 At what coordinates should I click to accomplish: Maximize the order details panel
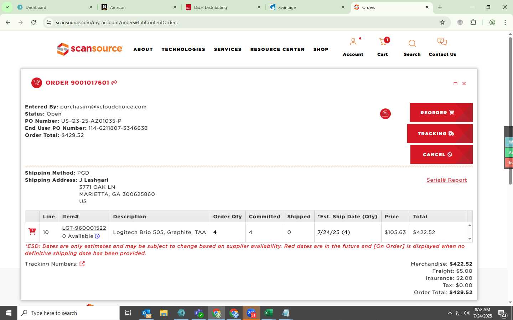click(455, 84)
